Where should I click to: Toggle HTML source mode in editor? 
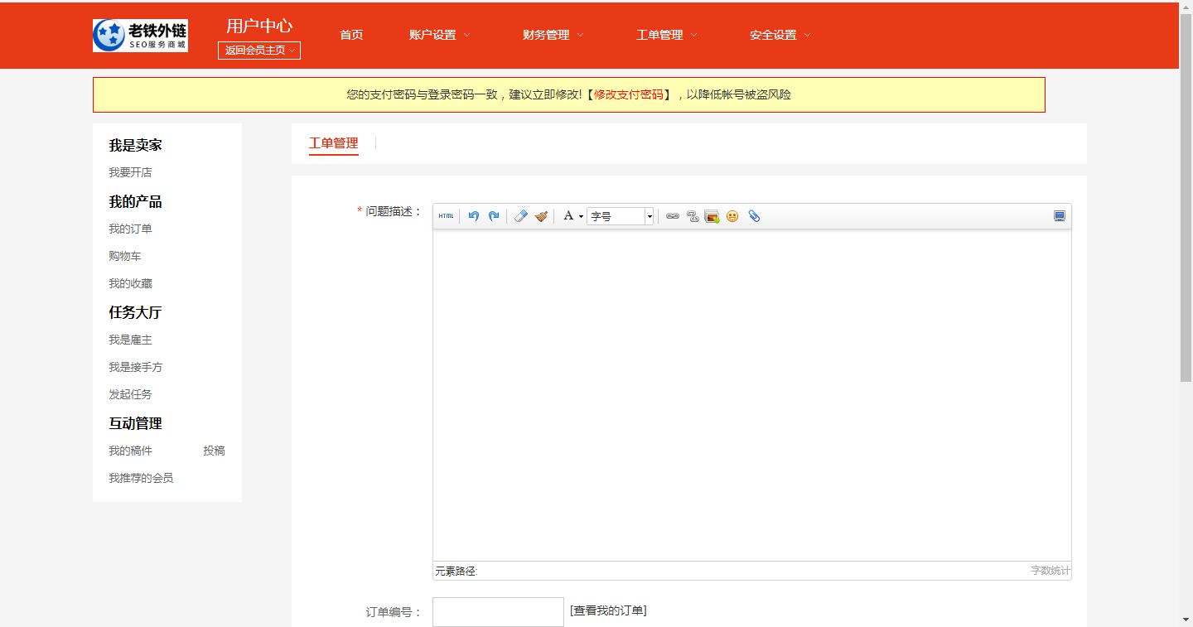click(x=446, y=216)
